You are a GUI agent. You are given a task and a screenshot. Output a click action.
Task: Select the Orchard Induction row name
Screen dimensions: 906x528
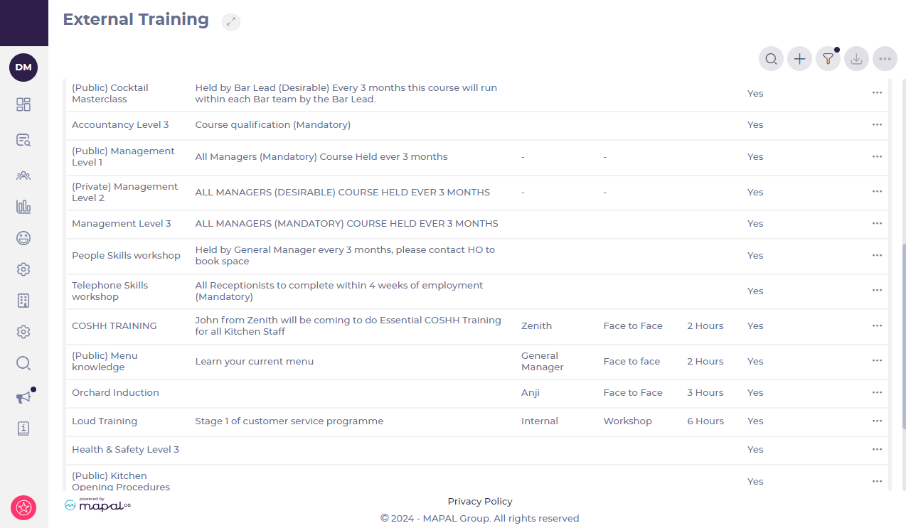tap(115, 392)
